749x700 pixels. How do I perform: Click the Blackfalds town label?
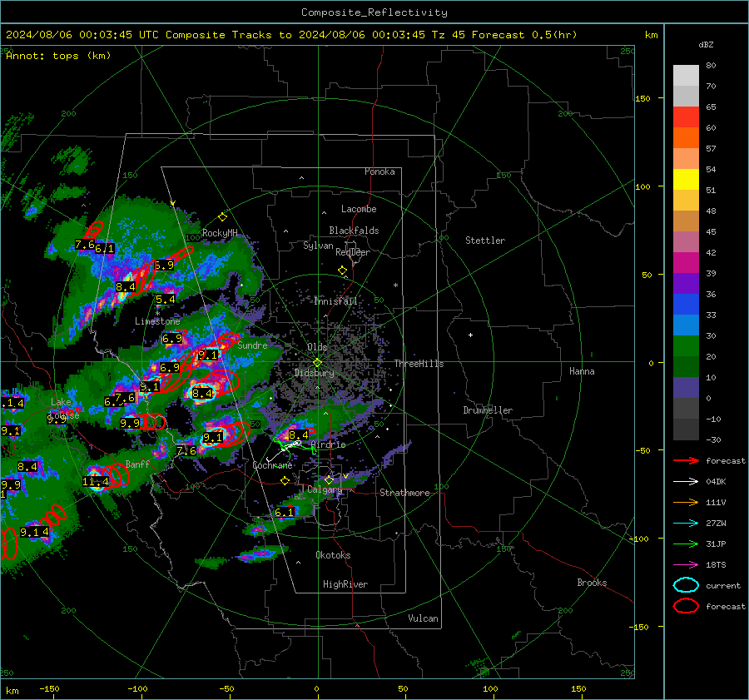point(354,231)
